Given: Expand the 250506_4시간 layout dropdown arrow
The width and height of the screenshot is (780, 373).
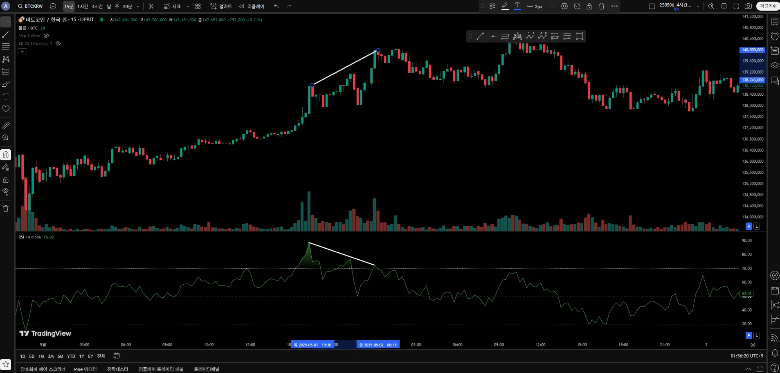Looking at the screenshot, I should pyautogui.click(x=698, y=7).
